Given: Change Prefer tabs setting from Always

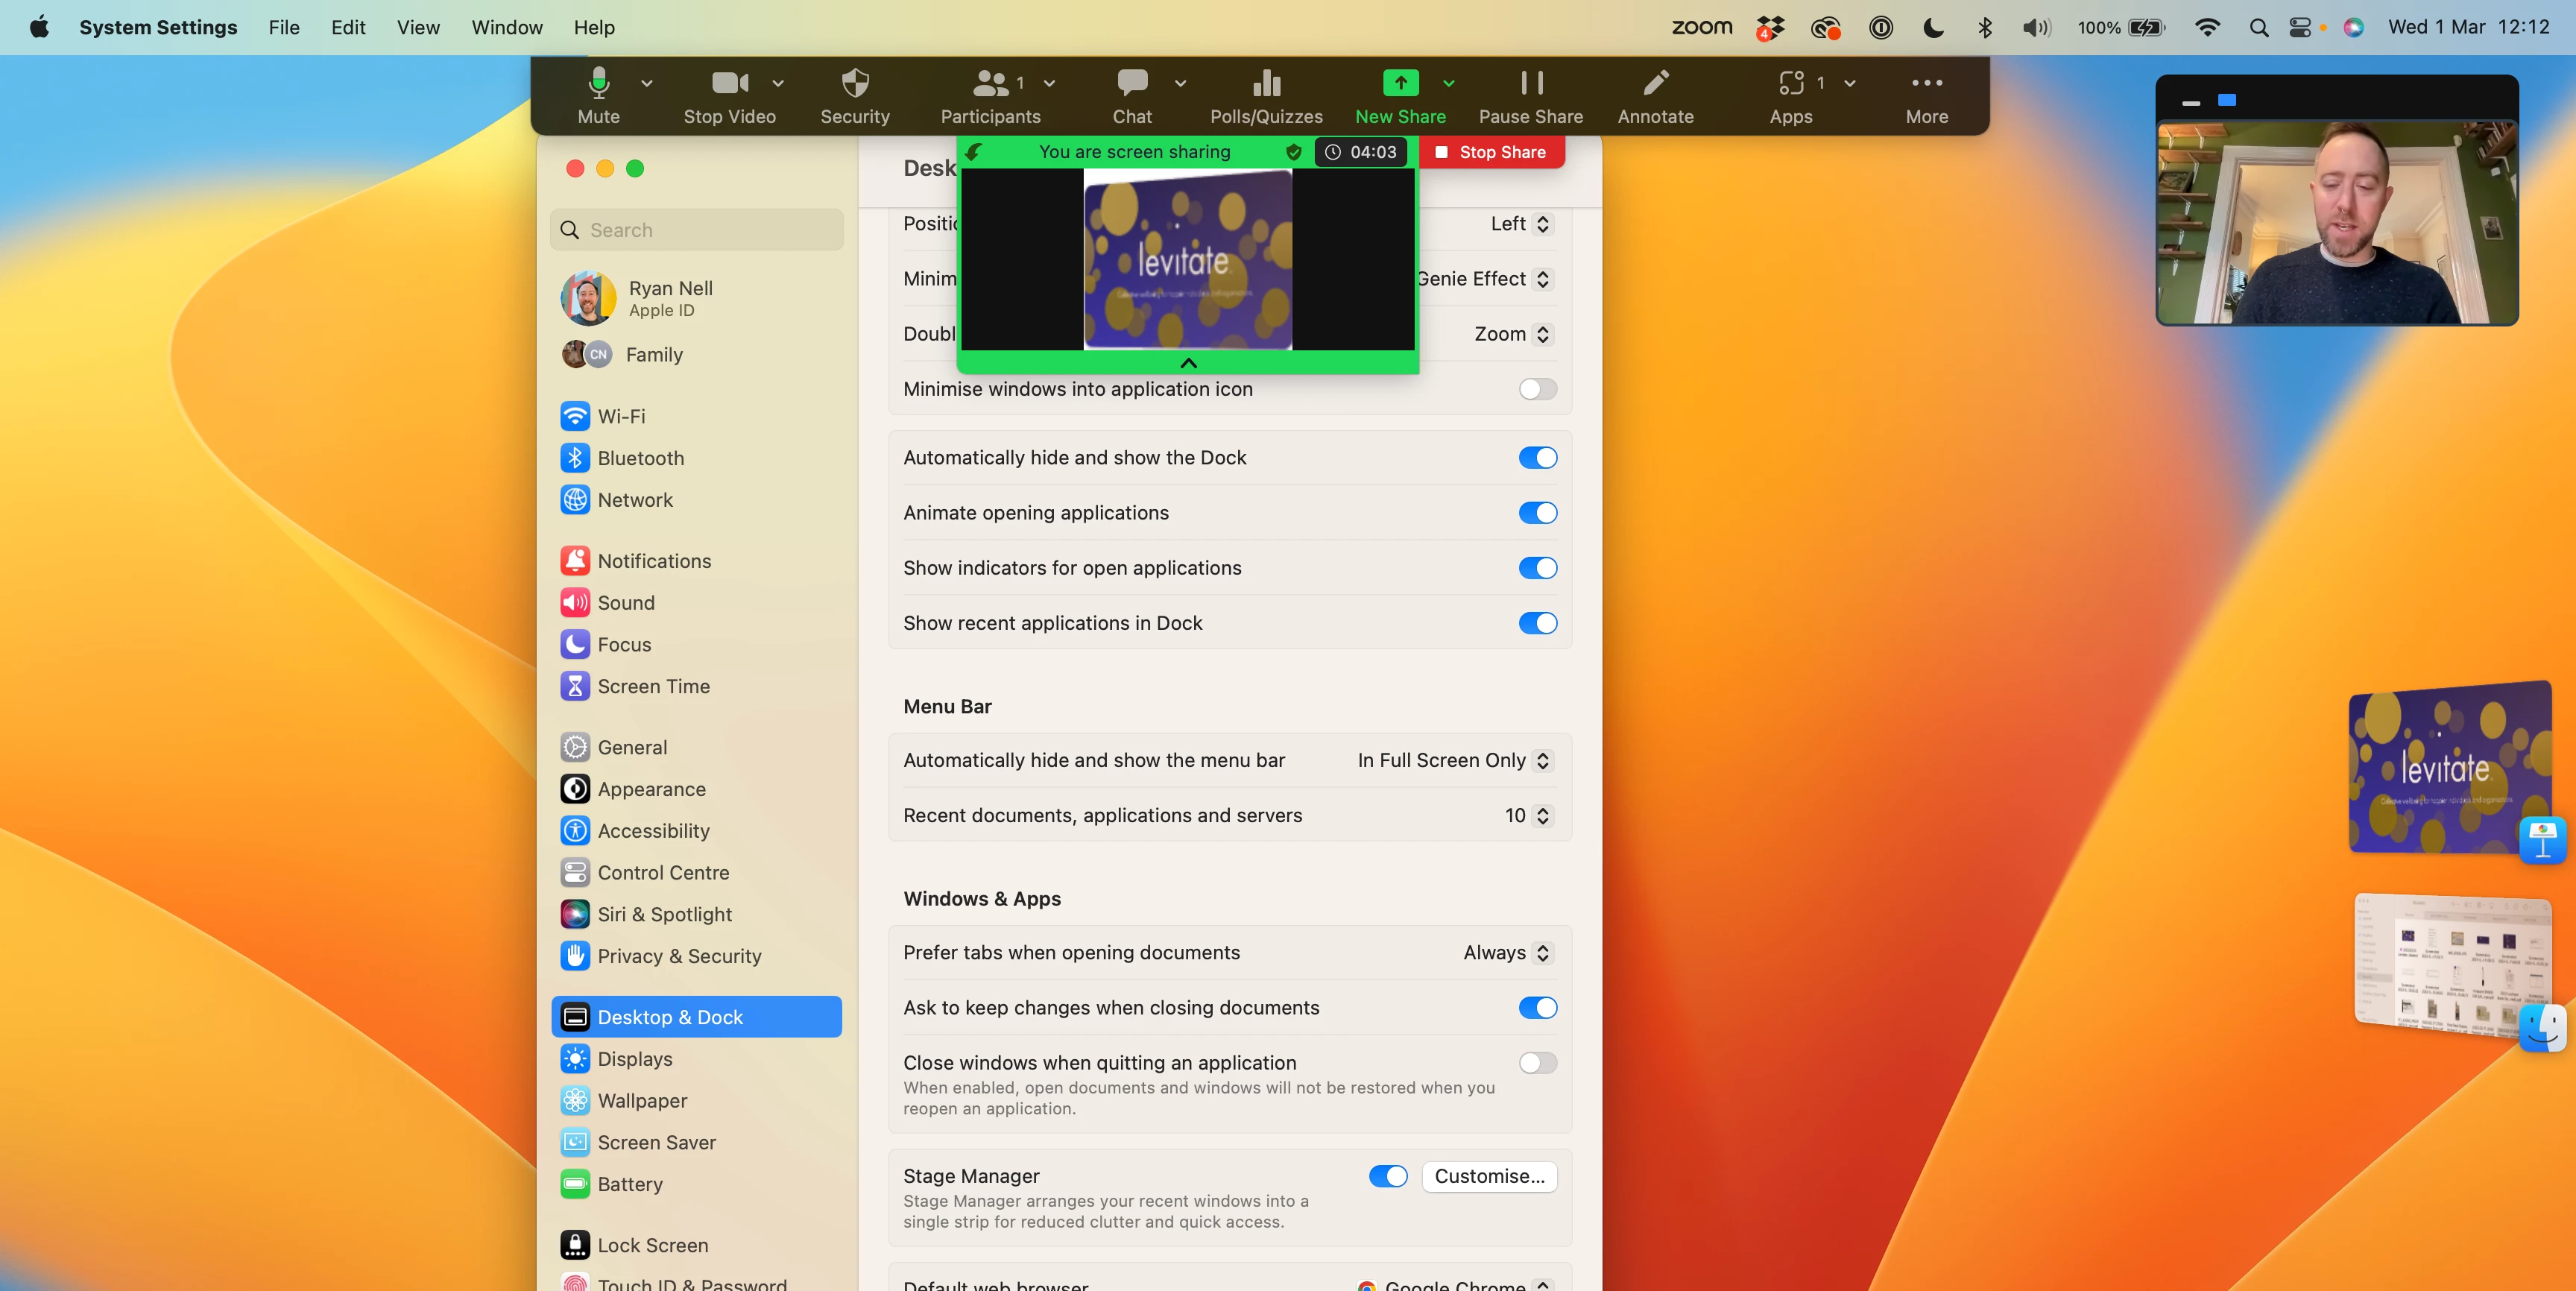Looking at the screenshot, I should tap(1506, 953).
